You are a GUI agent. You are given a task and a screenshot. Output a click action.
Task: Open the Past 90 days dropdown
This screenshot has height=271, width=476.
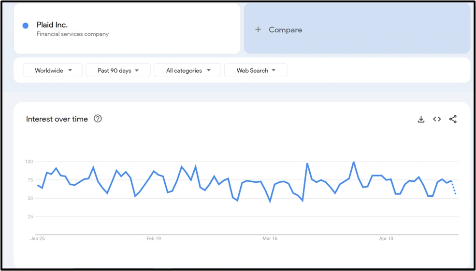(118, 70)
